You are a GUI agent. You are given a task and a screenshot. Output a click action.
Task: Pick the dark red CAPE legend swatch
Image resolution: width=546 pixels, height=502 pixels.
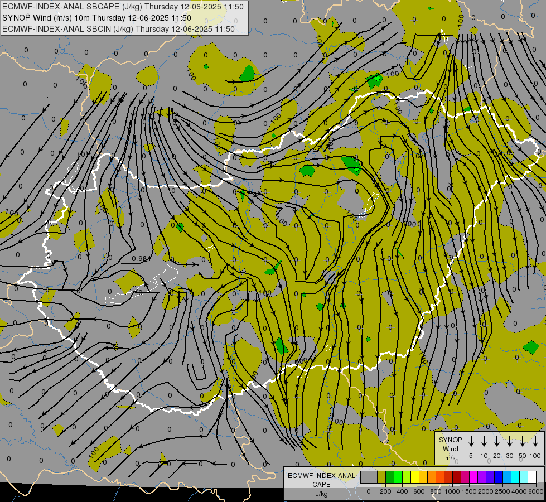coord(457,477)
